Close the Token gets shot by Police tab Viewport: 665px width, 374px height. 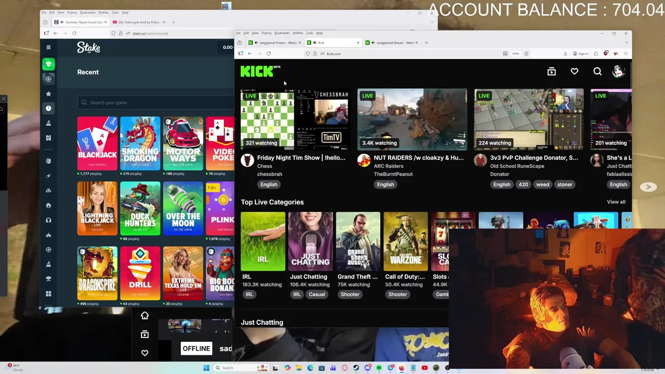(x=164, y=22)
